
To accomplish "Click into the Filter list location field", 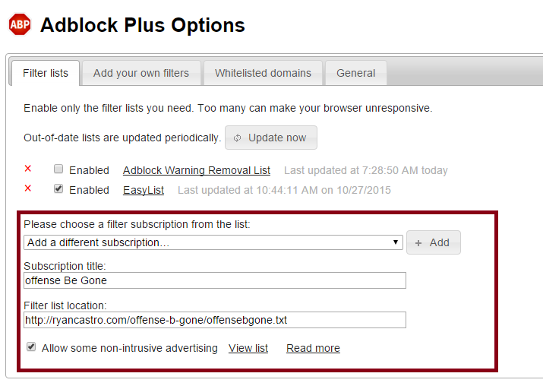I will click(215, 320).
